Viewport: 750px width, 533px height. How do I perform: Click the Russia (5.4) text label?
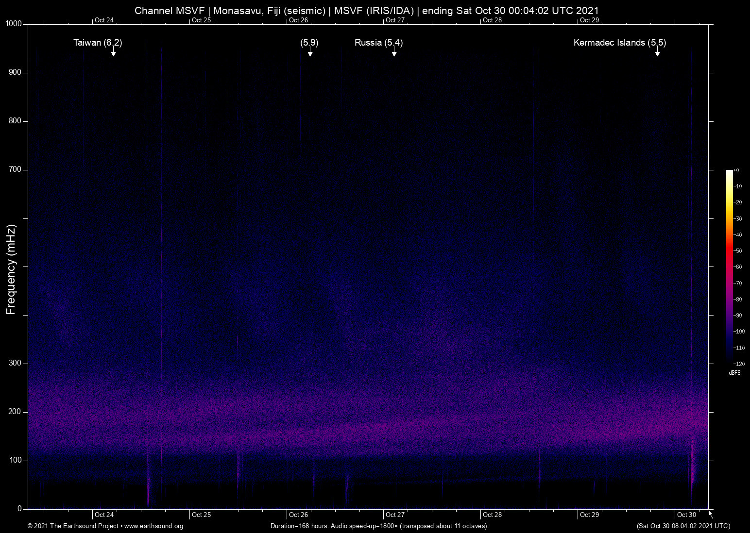tap(379, 43)
